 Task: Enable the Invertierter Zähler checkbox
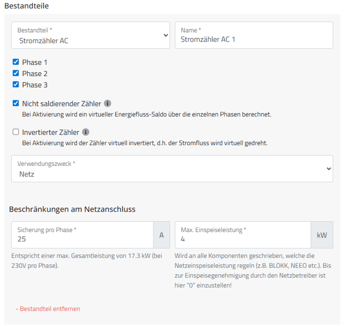tap(16, 132)
